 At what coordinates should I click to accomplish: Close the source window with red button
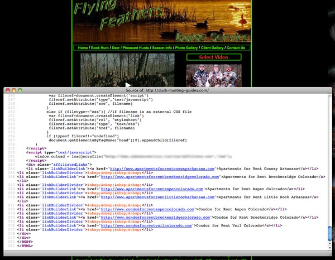(8, 90)
